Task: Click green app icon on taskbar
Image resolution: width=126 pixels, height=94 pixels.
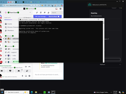Action: point(45,92)
